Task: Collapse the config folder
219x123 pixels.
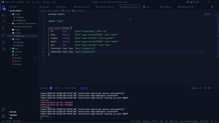Action: pyautogui.click(x=17, y=14)
